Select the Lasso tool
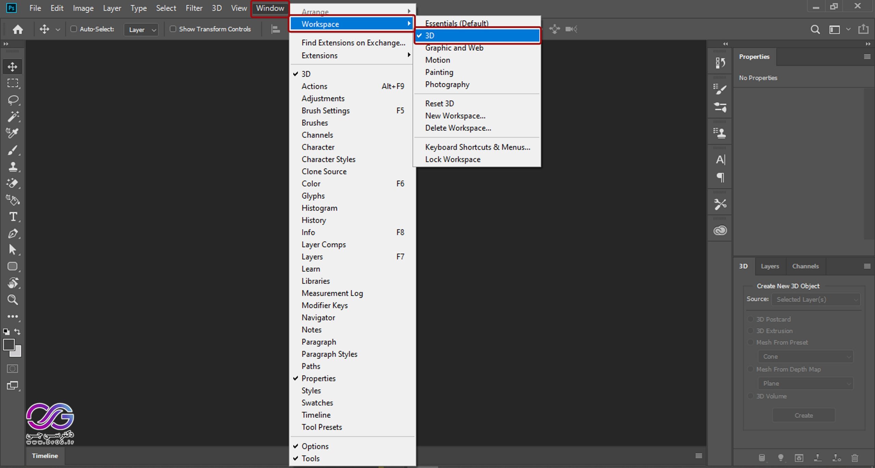This screenshot has width=875, height=468. click(13, 100)
